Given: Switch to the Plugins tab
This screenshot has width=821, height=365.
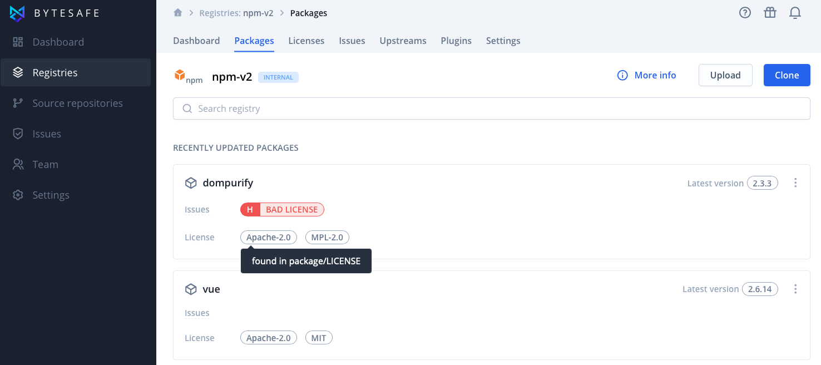Looking at the screenshot, I should (x=456, y=41).
